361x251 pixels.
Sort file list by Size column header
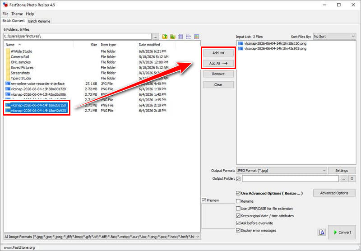[x=94, y=45]
